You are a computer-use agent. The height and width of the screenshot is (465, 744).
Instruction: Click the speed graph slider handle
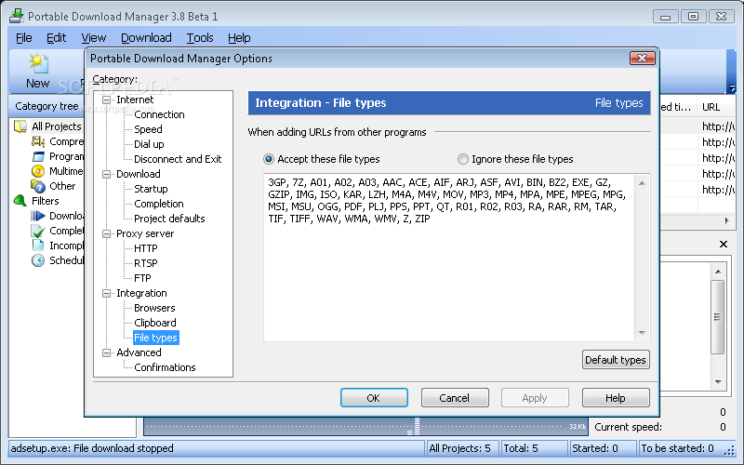pyautogui.click(x=417, y=426)
